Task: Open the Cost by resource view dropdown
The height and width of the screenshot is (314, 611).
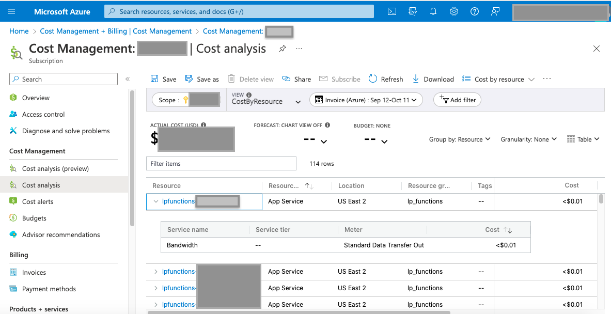Action: (498, 79)
